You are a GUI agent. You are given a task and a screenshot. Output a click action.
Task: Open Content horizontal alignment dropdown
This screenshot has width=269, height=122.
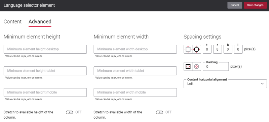pos(225,84)
